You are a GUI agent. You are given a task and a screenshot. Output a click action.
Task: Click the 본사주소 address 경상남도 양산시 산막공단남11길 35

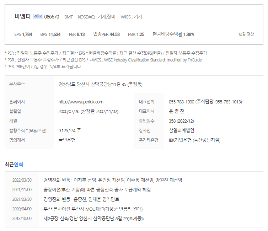[x=101, y=84]
